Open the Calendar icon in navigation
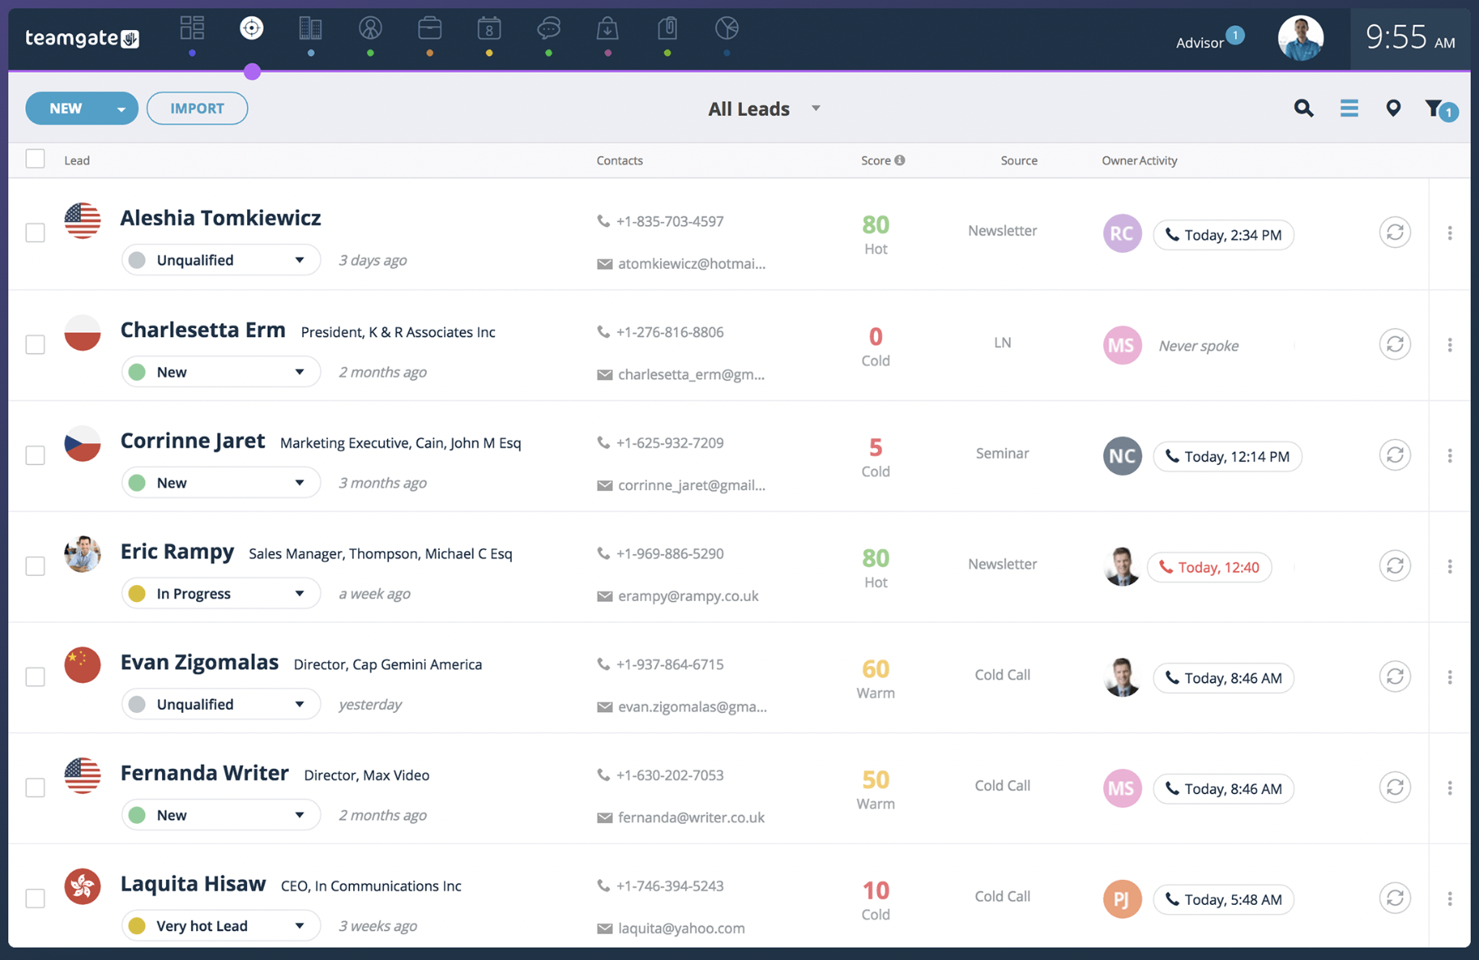Image resolution: width=1479 pixels, height=960 pixels. 489,28
